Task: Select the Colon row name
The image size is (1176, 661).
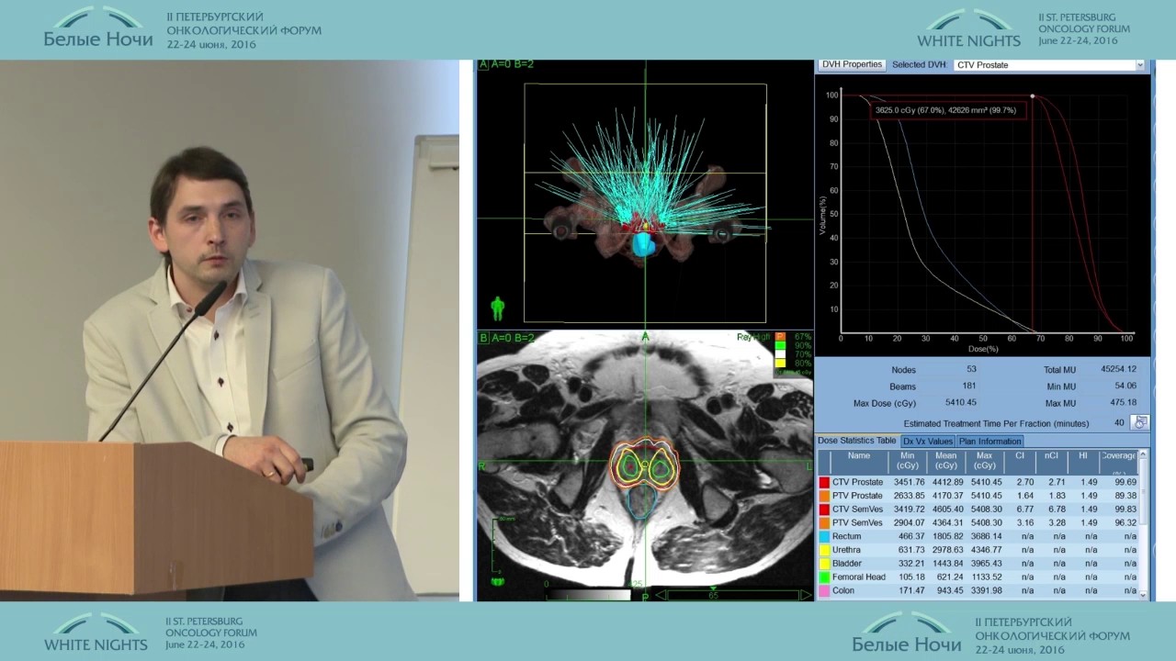Action: [x=843, y=591]
